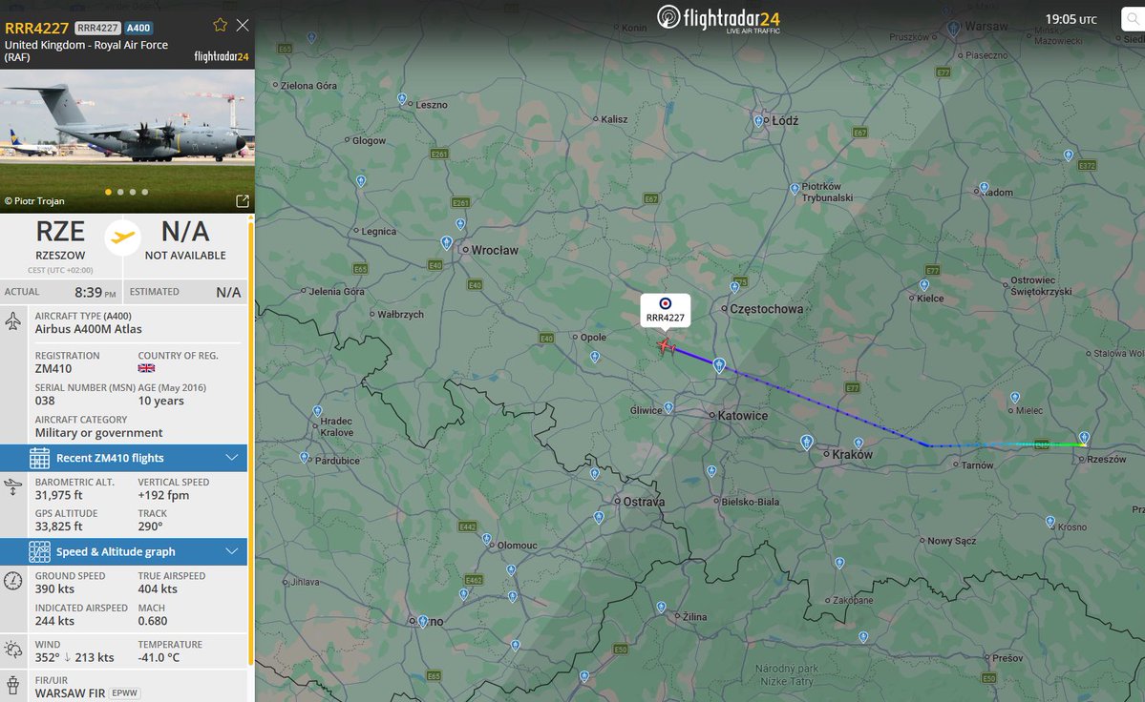
Task: Favorite flight RRR4227 with star icon
Action: [220, 26]
